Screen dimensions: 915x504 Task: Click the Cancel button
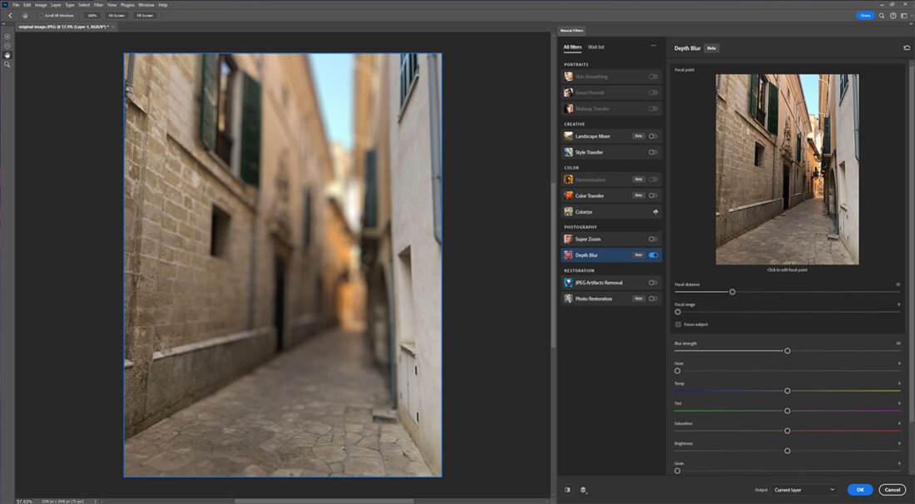click(x=893, y=490)
